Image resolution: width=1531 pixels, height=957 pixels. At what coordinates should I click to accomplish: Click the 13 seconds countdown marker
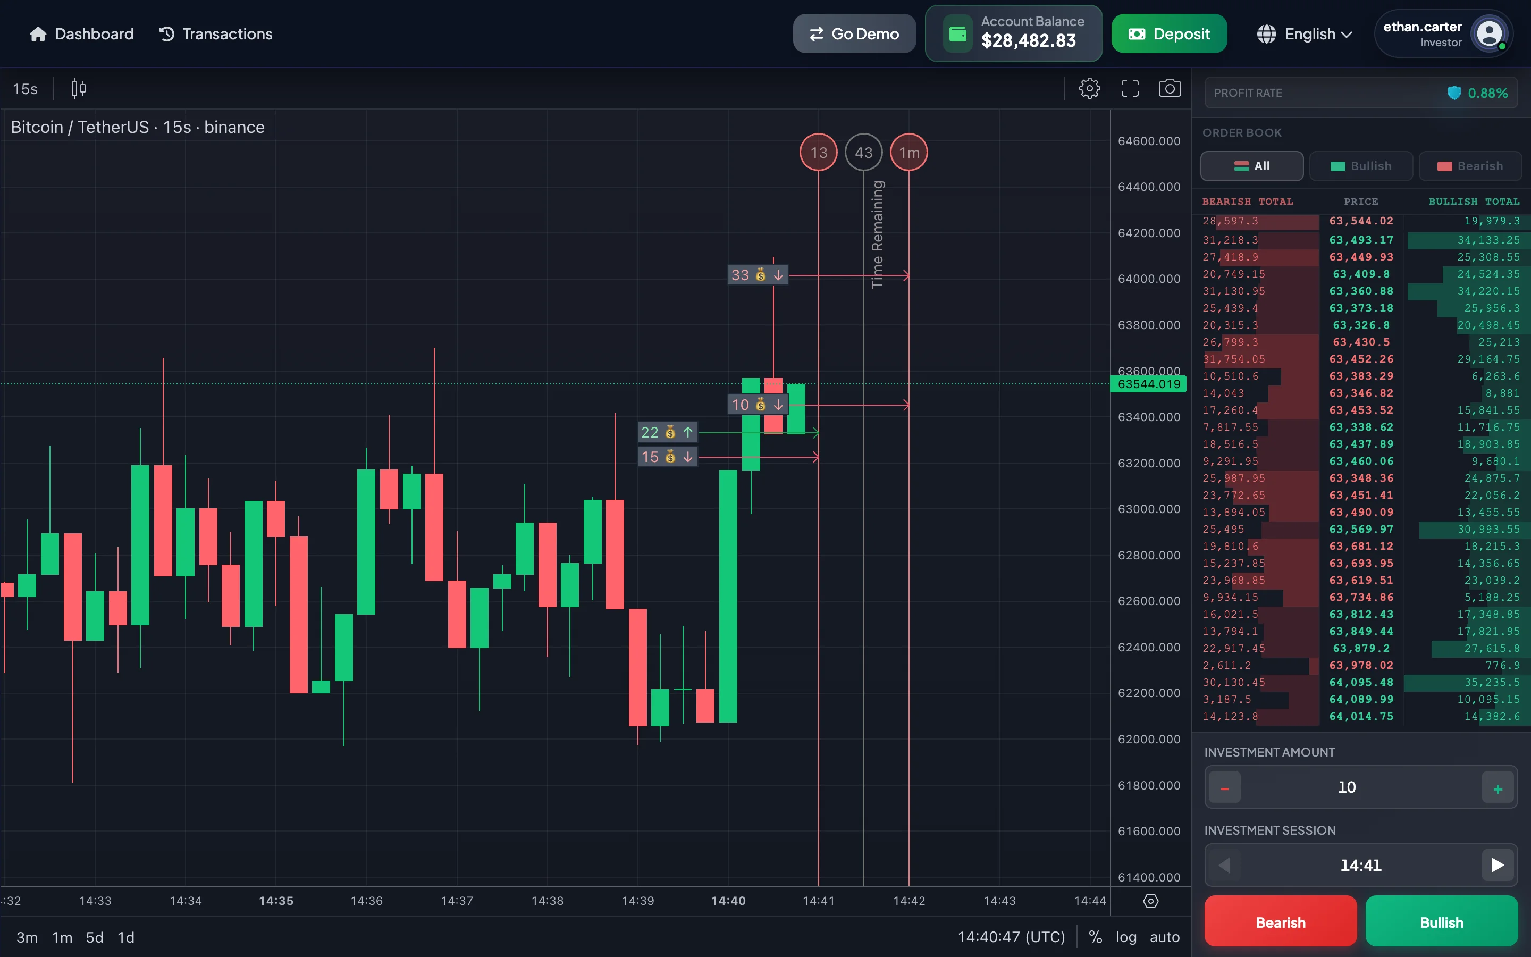(819, 153)
